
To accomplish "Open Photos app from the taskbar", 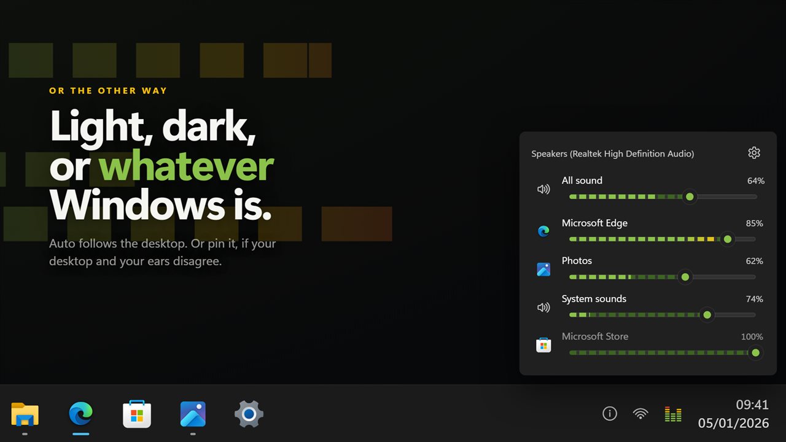I will (193, 414).
